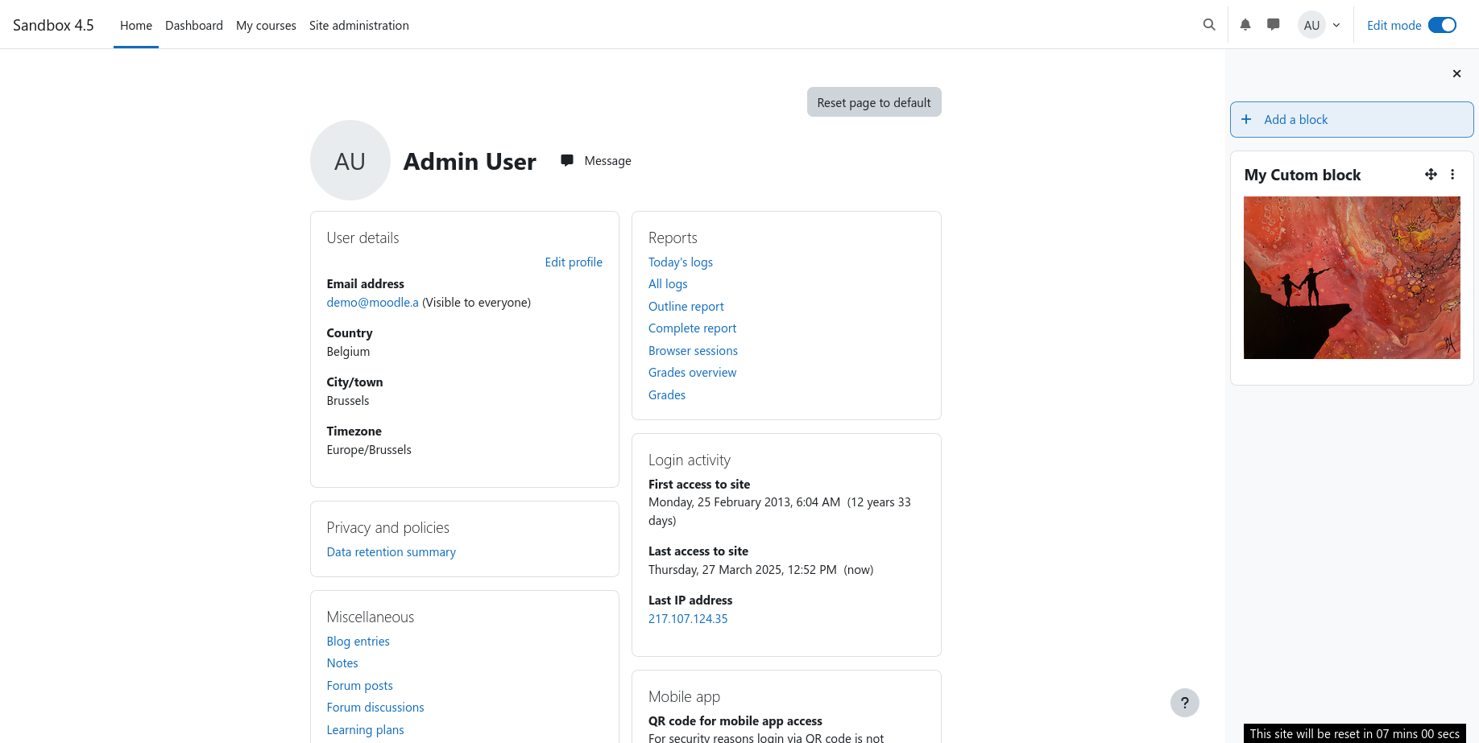Click the Privacy and policies heading

coord(387,527)
